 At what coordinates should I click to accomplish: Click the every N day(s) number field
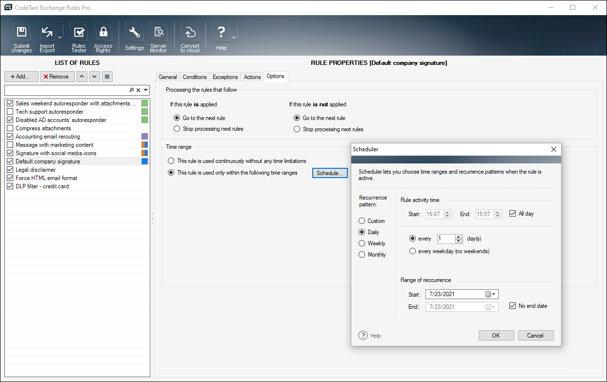(446, 239)
